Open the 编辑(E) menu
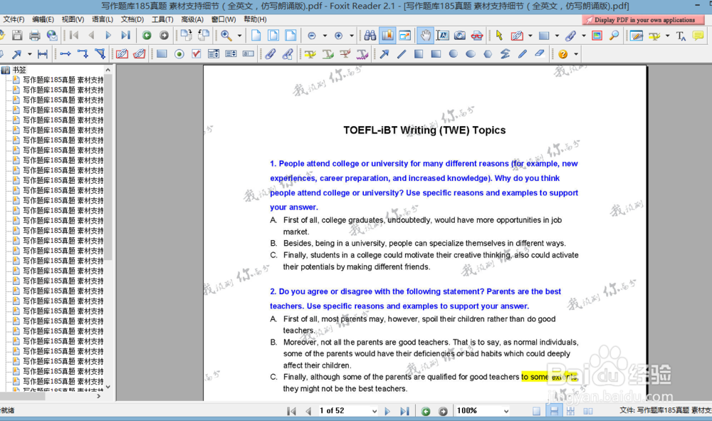The width and height of the screenshot is (712, 421). 43,19
